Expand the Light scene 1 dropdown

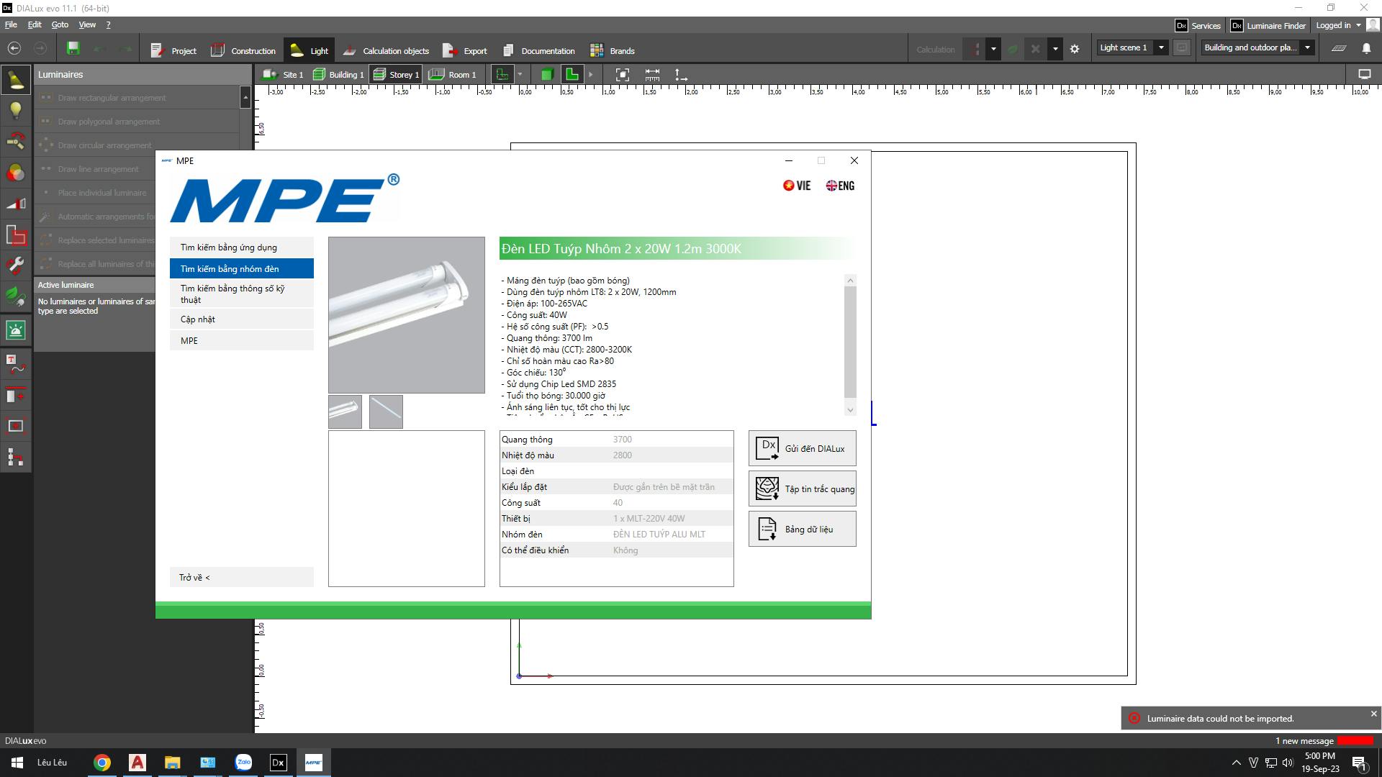pyautogui.click(x=1161, y=48)
